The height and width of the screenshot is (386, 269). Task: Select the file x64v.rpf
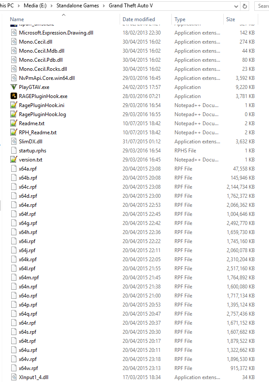pyautogui.click(x=28, y=359)
